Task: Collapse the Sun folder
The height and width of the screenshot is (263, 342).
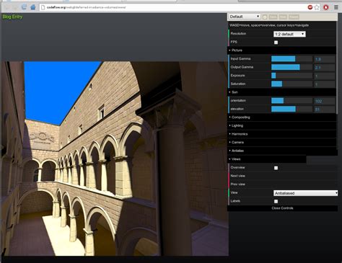Action: pos(282,92)
